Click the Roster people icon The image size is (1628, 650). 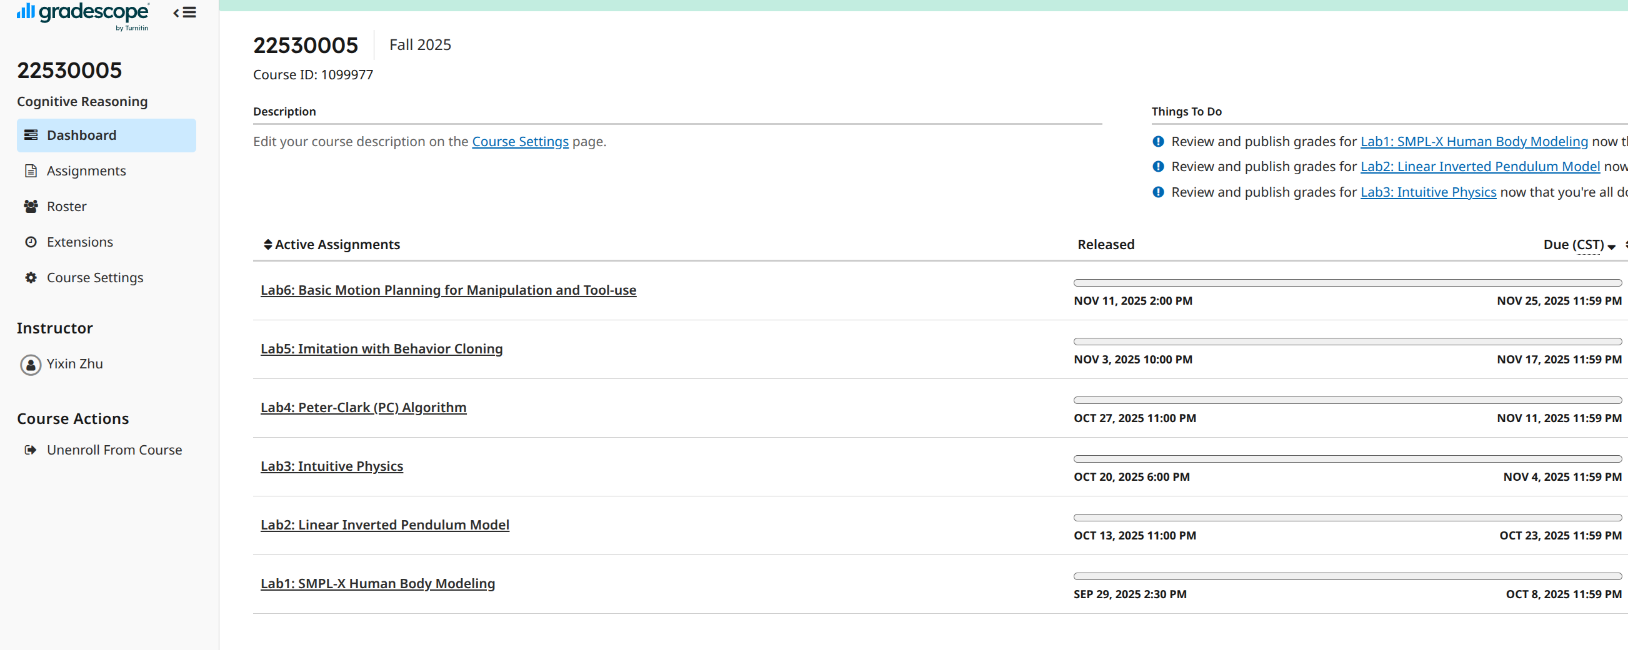(x=31, y=207)
